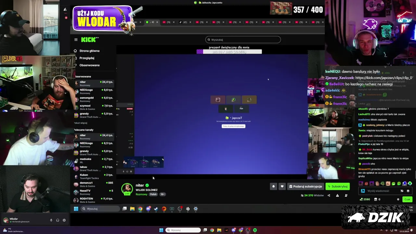
Task: Open the Kick hamburger menu
Action: pyautogui.click(x=76, y=40)
